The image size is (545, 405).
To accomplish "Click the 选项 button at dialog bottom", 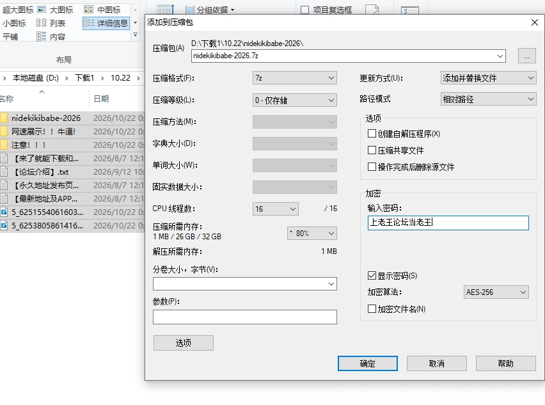I will pos(183,343).
